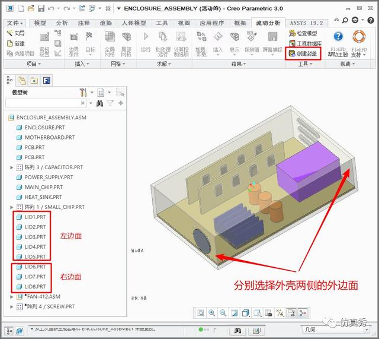Toggle the browser display icon in status bar
Screen dimensions: 379x339
(20, 331)
